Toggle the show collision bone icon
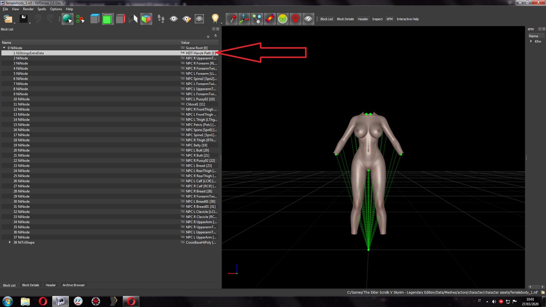546x307 pixels. tap(270, 19)
